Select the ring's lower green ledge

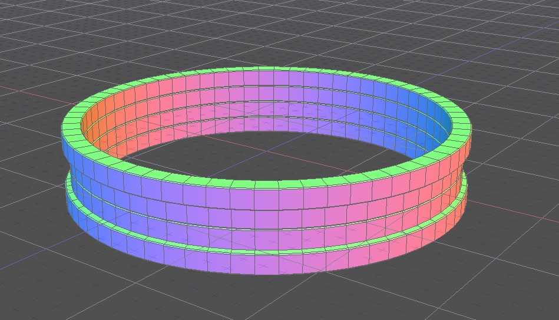coord(267,252)
